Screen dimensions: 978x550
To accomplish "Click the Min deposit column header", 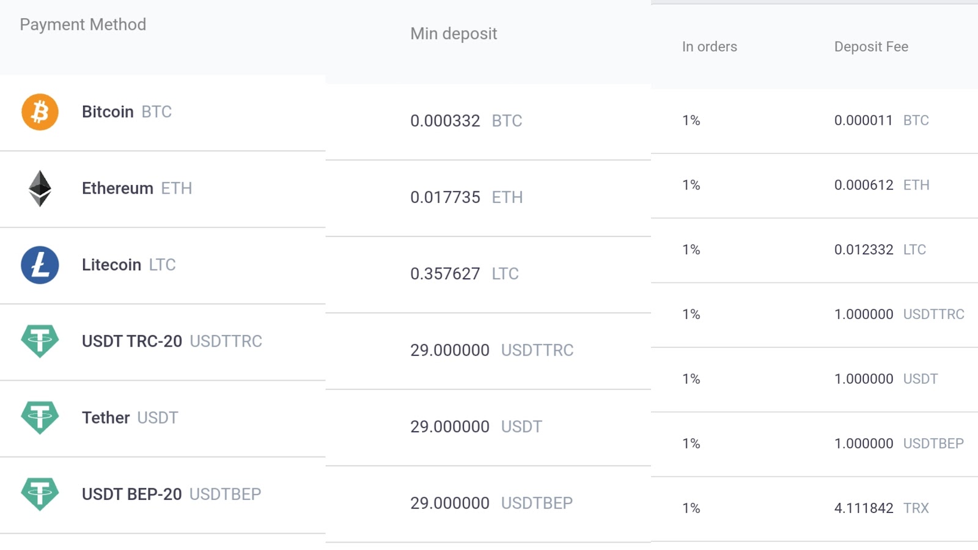I will pyautogui.click(x=454, y=34).
